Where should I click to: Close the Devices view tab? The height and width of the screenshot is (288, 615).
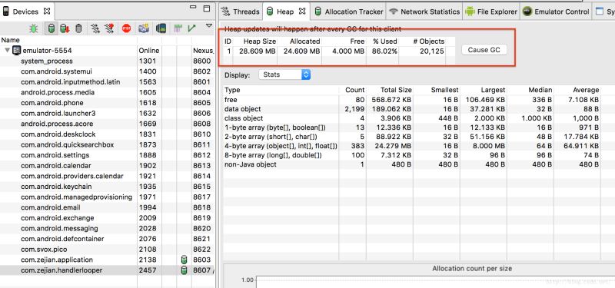[x=47, y=12]
